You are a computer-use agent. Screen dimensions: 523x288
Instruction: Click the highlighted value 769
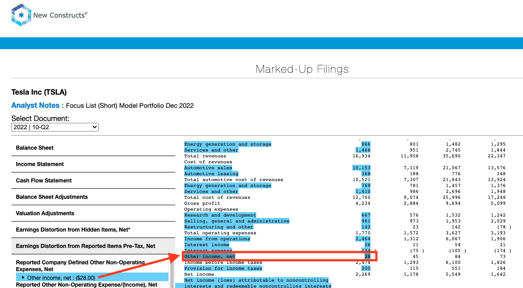click(x=366, y=185)
